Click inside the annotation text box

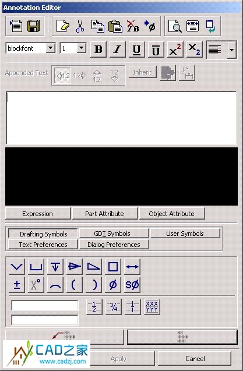(121, 118)
